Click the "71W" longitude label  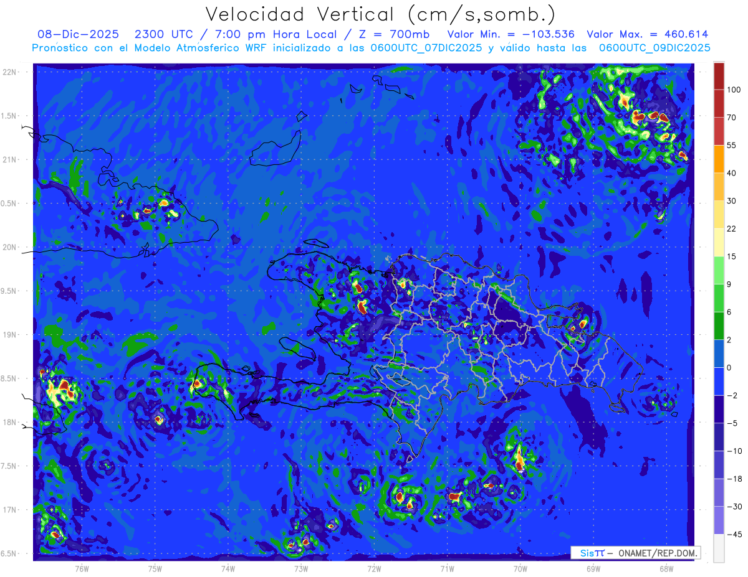click(447, 568)
